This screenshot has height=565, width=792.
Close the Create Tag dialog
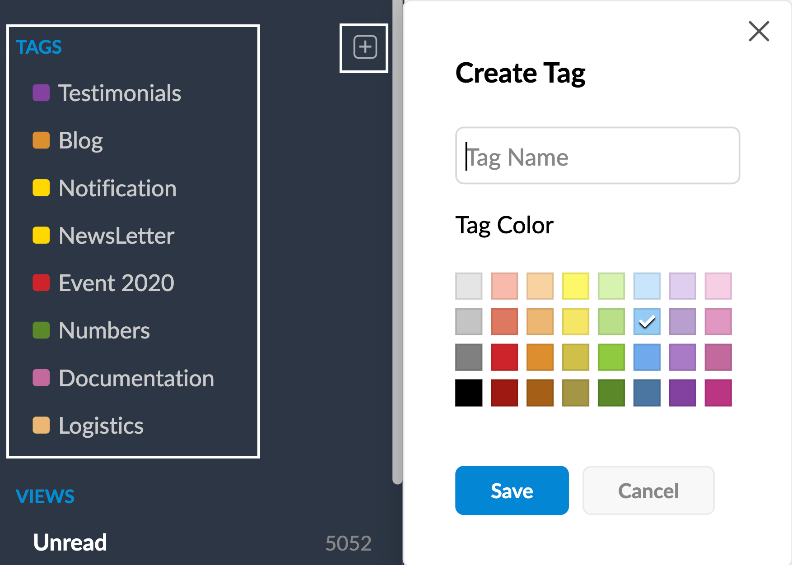pos(759,31)
